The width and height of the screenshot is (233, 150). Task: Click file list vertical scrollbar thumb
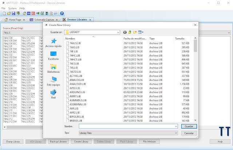(195, 46)
